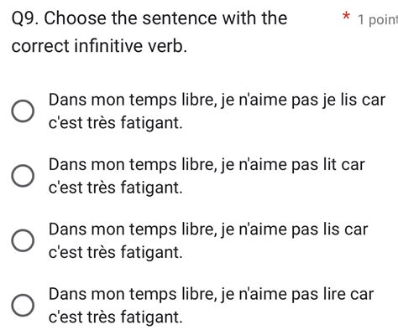Click 'c'est très fatigant.' under the third option
398x335 pixels.
tap(115, 253)
